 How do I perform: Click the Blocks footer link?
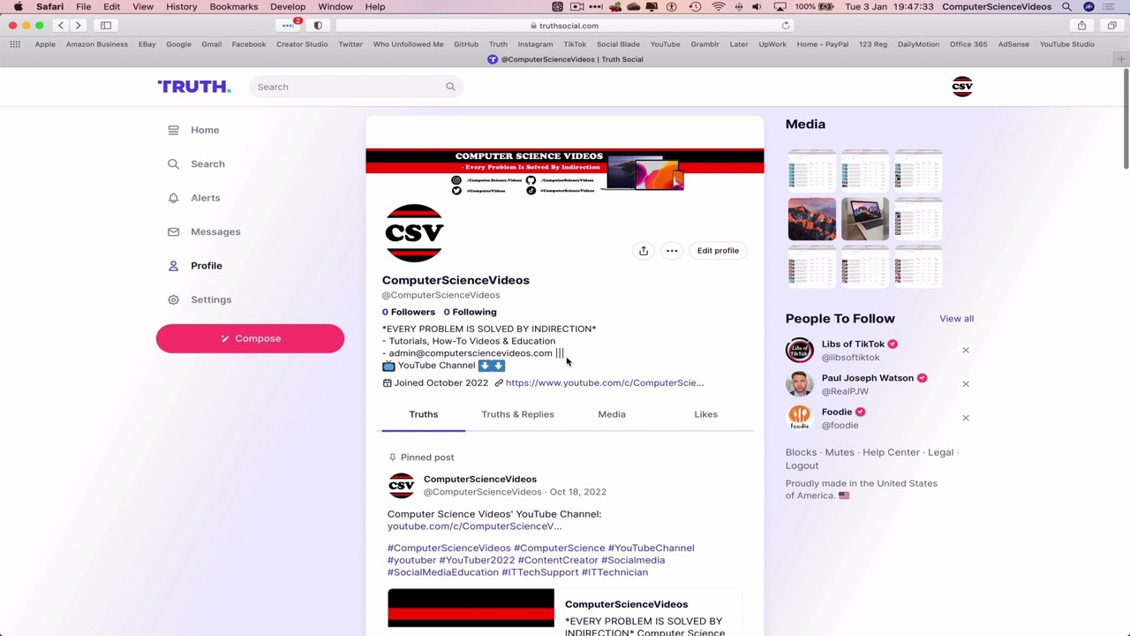[x=801, y=452]
